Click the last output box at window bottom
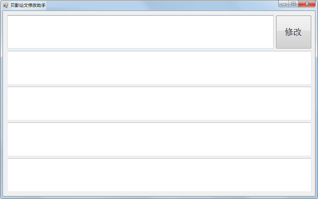Image resolution: width=318 pixels, height=199 pixels. 159,175
